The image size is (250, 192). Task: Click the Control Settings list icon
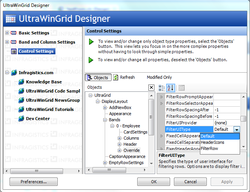[14, 51]
